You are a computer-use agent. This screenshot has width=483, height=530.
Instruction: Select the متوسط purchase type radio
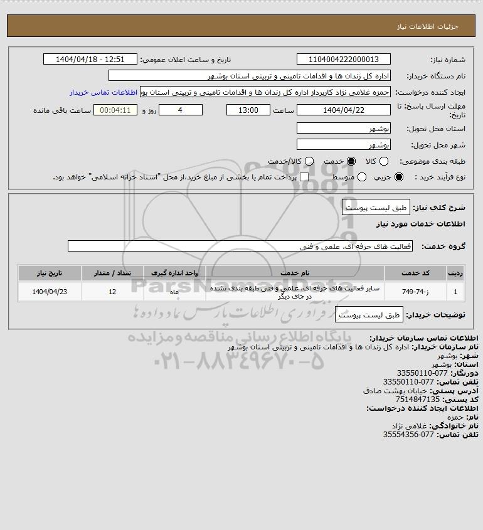tap(362, 177)
